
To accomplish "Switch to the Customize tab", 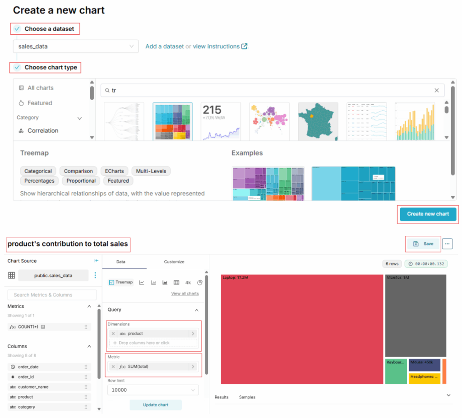I will click(x=174, y=262).
